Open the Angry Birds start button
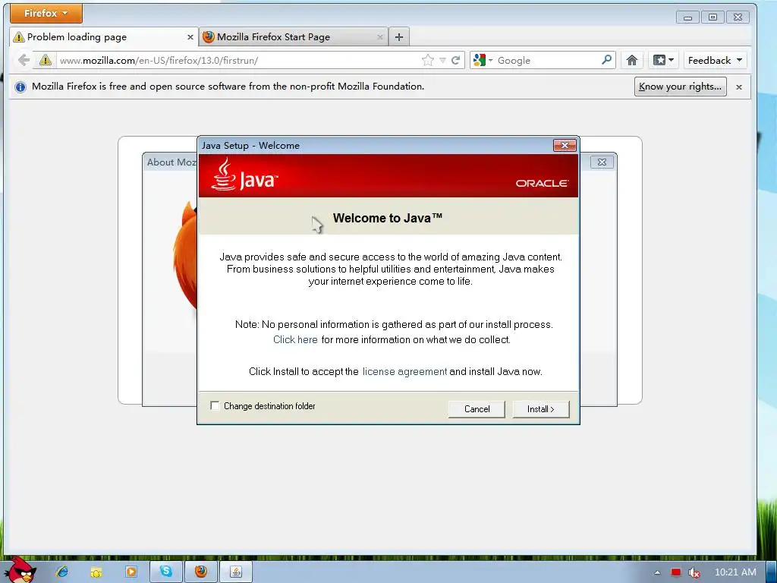 20,570
